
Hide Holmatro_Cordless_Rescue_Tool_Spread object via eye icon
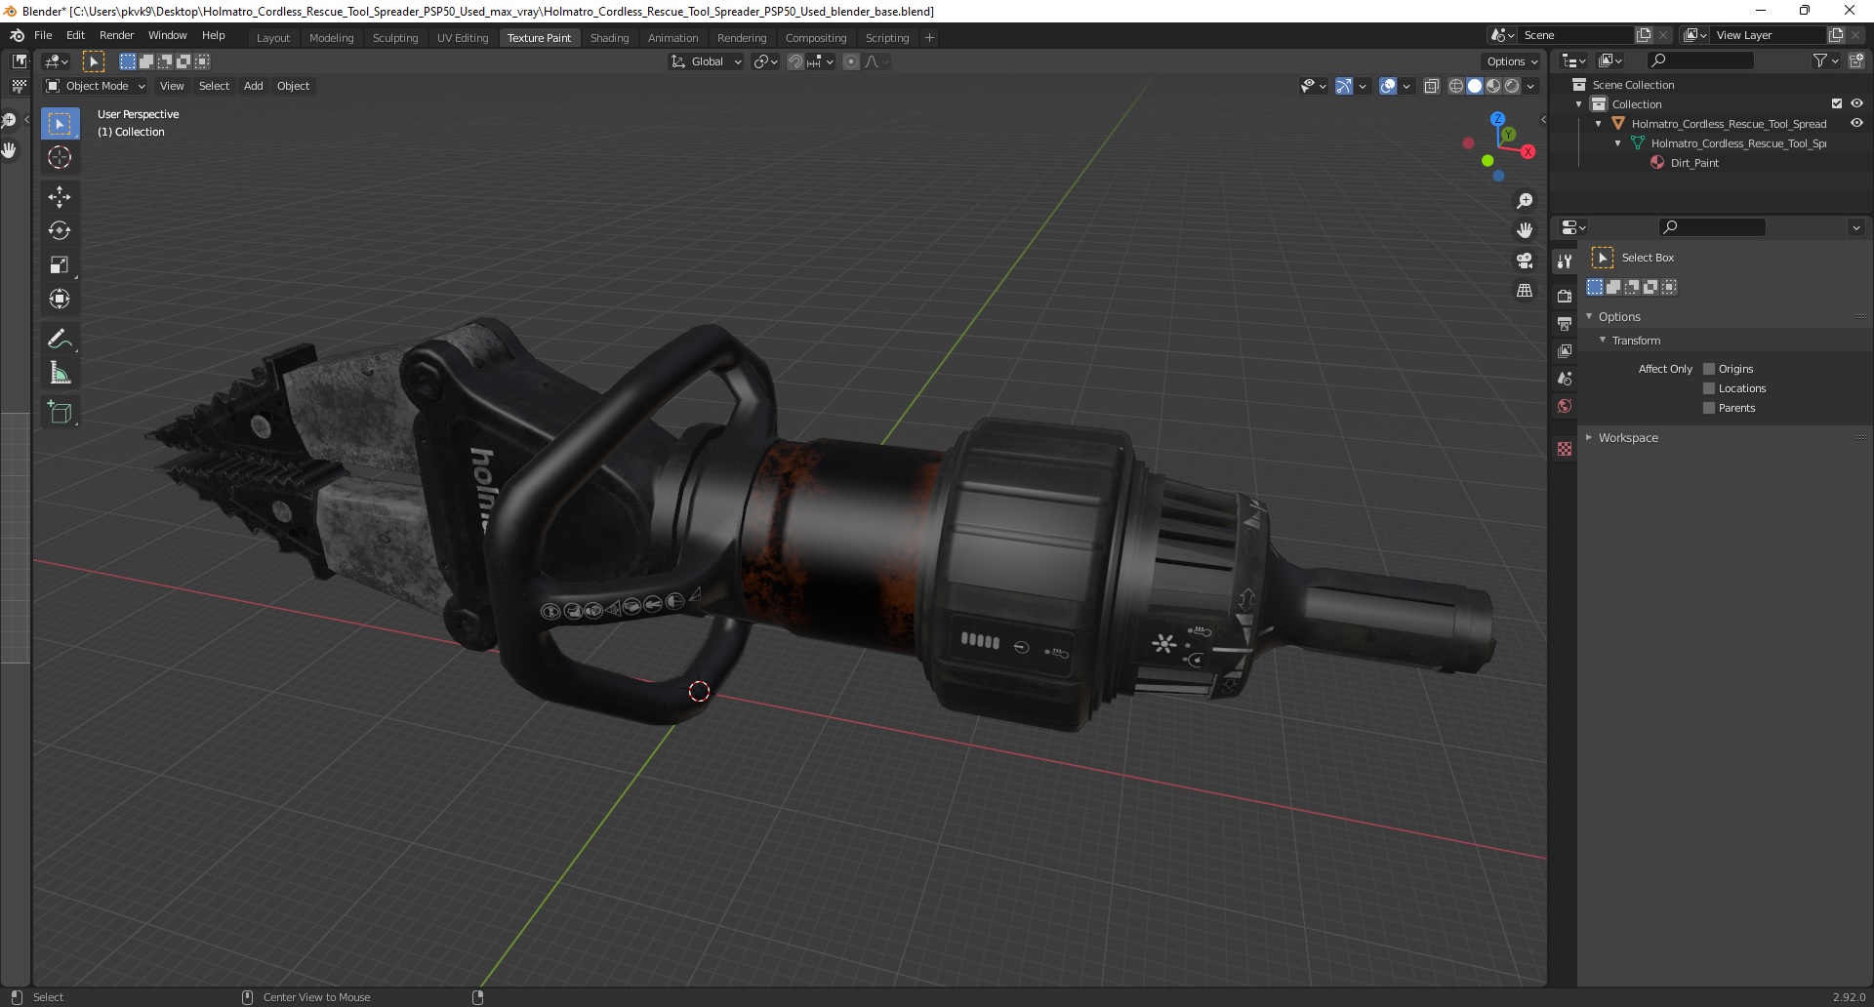click(1856, 123)
